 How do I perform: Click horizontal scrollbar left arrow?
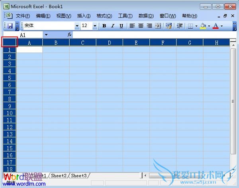(x=145, y=176)
